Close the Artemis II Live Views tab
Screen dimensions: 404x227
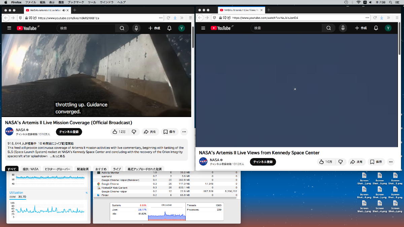(x=262, y=10)
